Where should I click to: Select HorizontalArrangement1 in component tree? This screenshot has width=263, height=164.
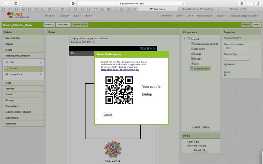[x=204, y=44]
